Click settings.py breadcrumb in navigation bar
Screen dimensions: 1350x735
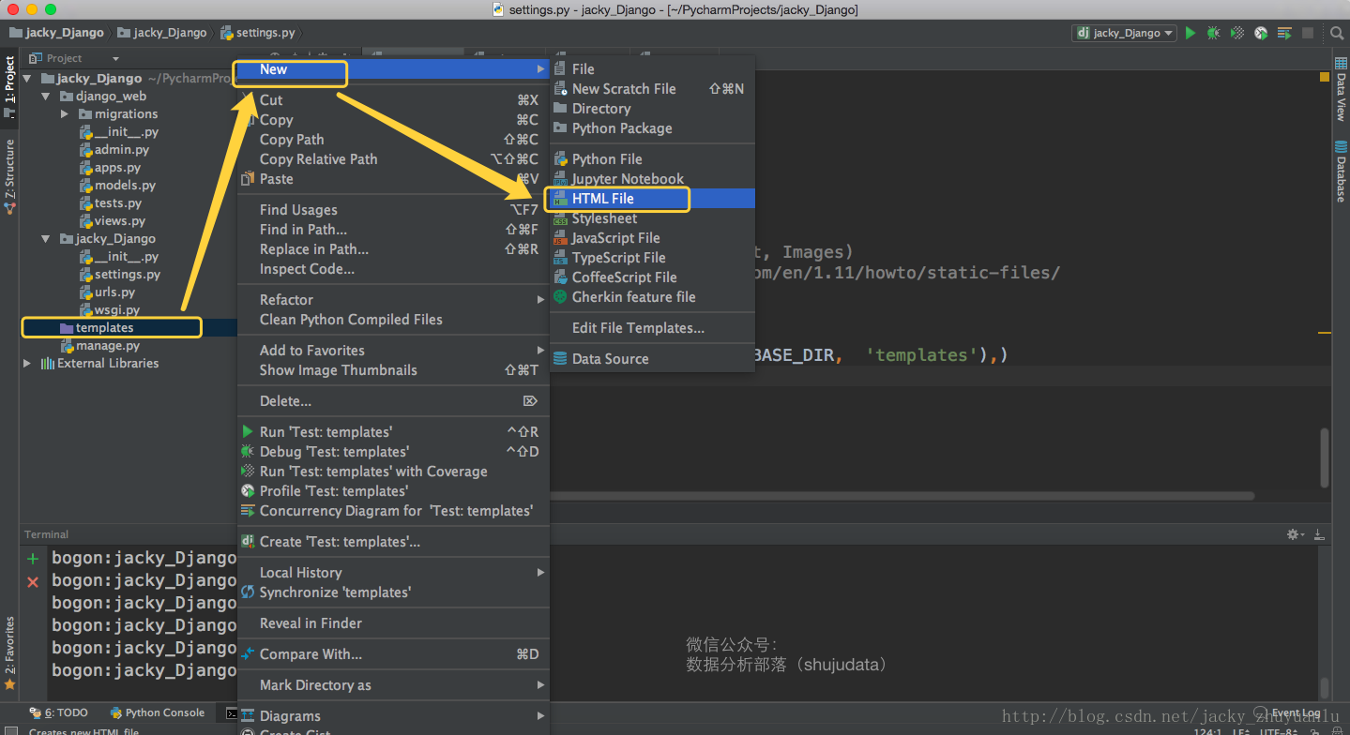[258, 33]
